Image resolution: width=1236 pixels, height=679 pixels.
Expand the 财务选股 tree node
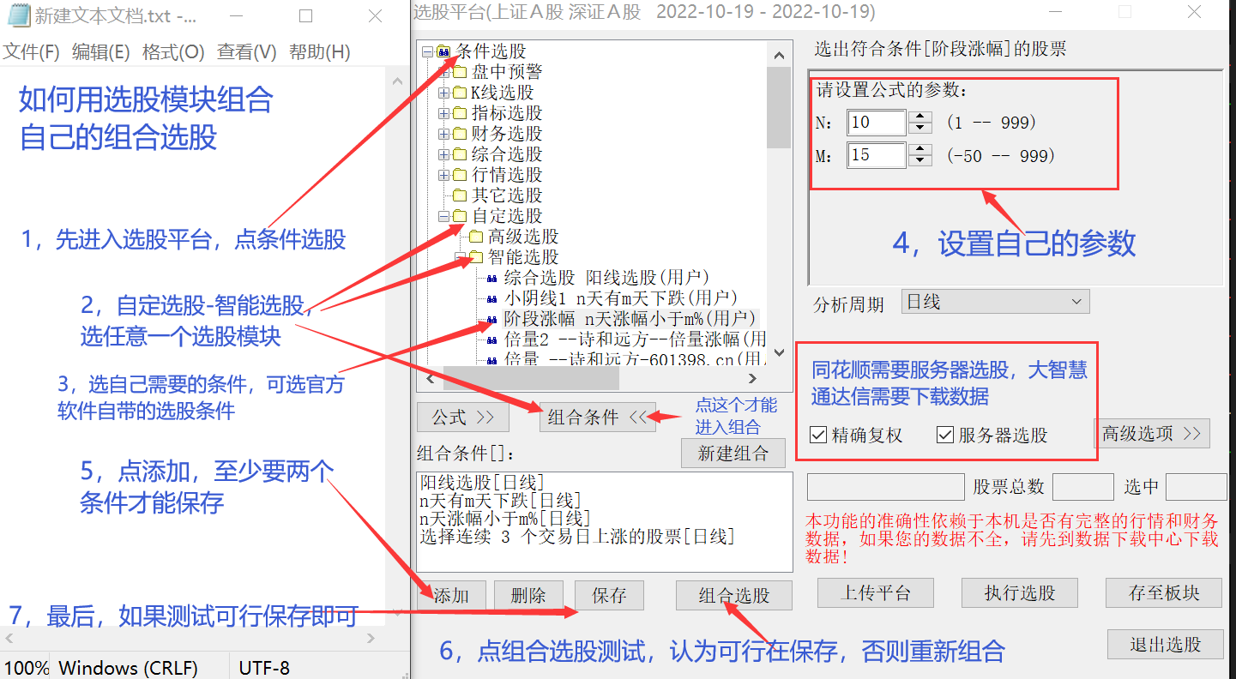pyautogui.click(x=444, y=134)
